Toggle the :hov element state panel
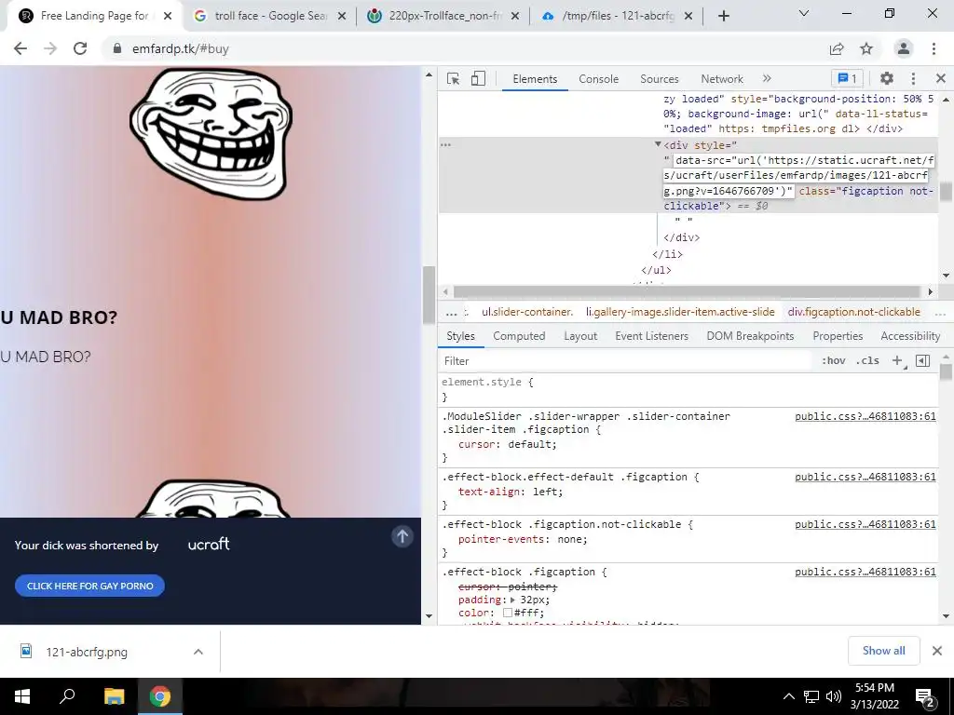 tap(834, 360)
